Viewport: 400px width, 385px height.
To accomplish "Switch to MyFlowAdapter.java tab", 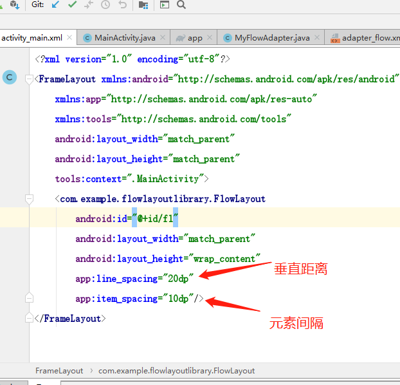I will 272,38.
